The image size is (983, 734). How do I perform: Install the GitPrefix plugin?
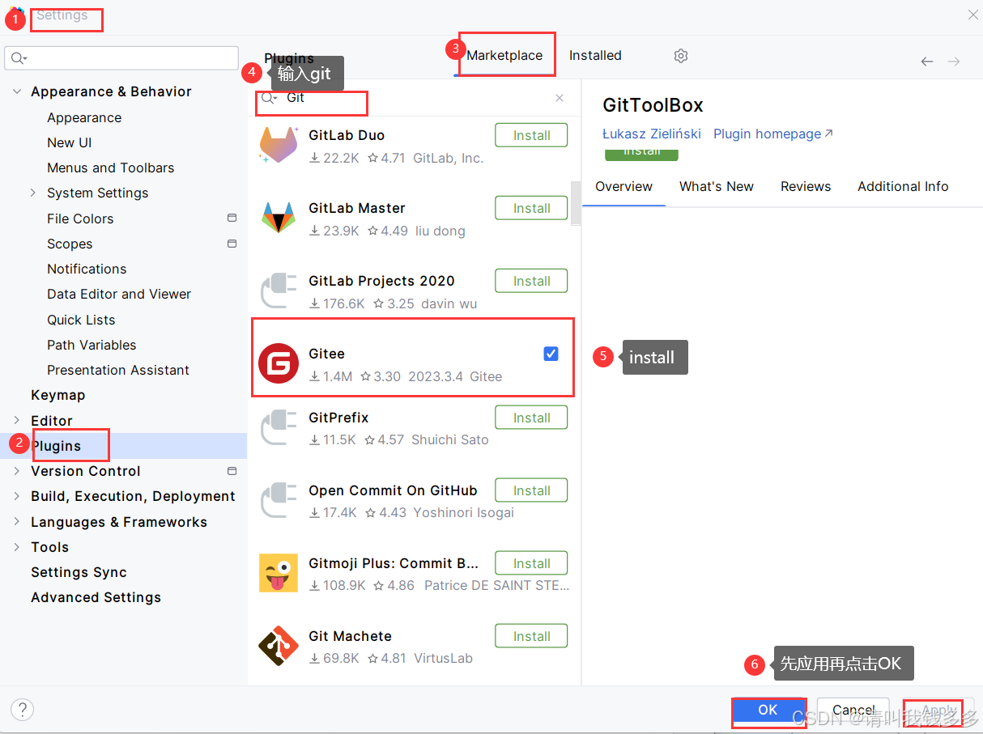pos(531,418)
